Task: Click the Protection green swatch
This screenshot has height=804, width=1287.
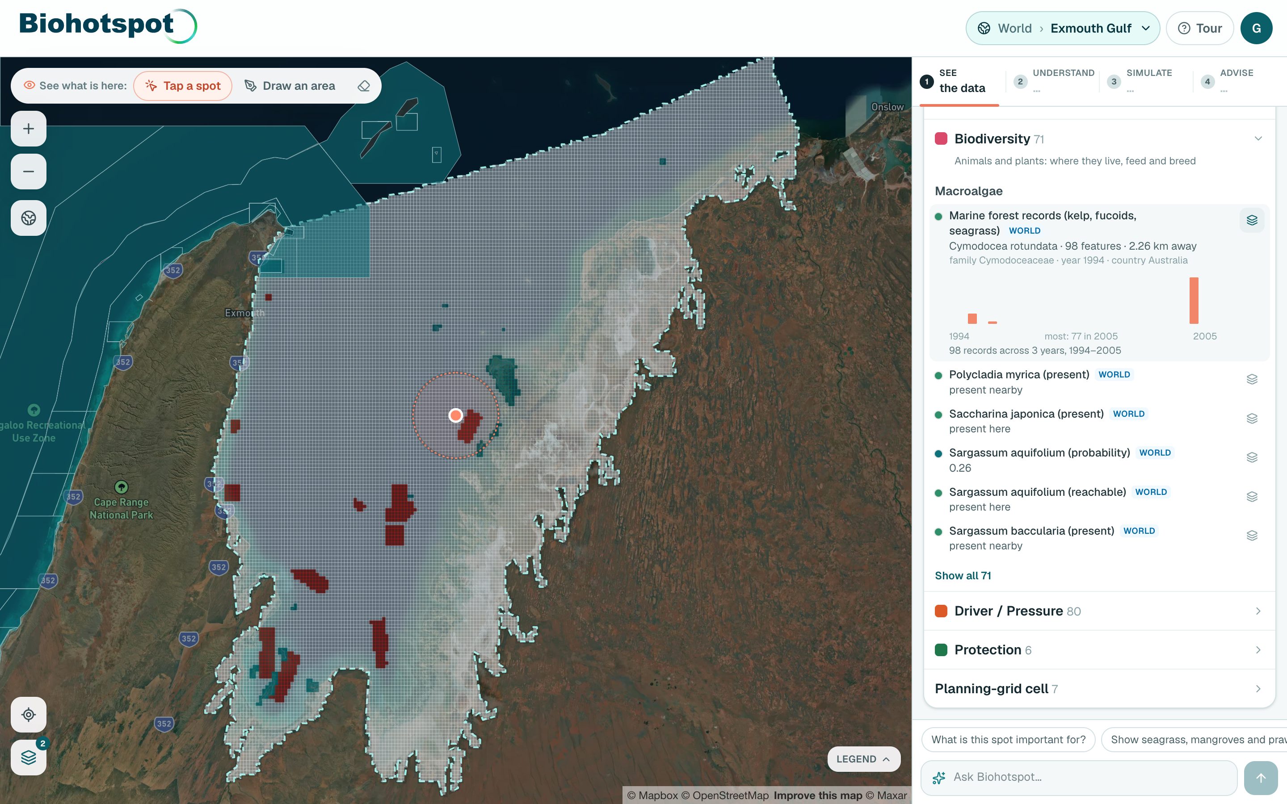Action: tap(941, 650)
